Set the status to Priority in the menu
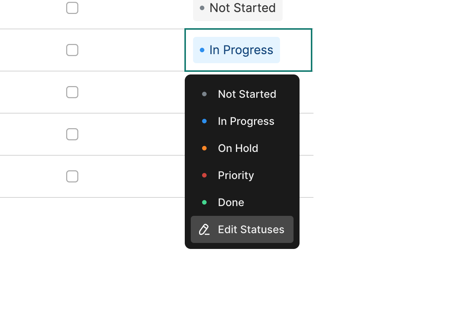464x314 pixels. click(x=236, y=175)
